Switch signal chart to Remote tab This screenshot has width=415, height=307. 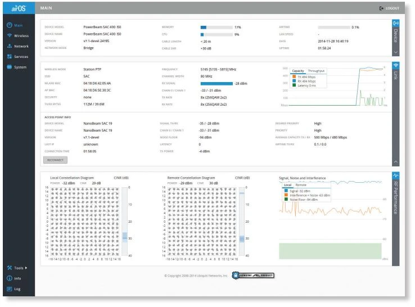(x=301, y=185)
